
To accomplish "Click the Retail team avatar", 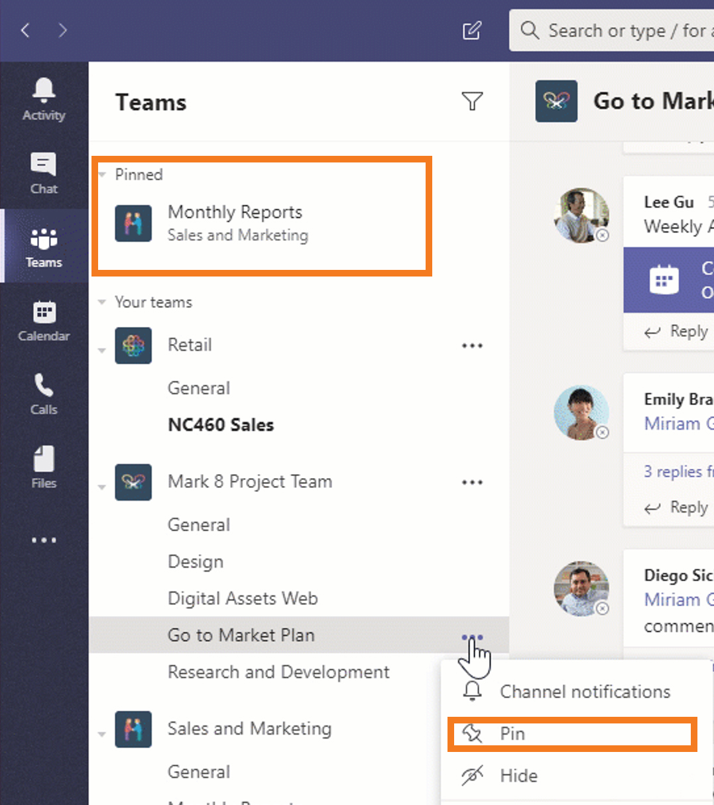I will (x=133, y=345).
